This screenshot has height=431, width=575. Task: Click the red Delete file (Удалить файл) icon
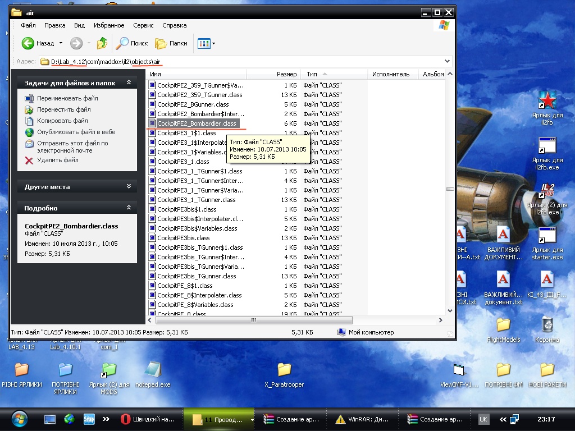29,161
